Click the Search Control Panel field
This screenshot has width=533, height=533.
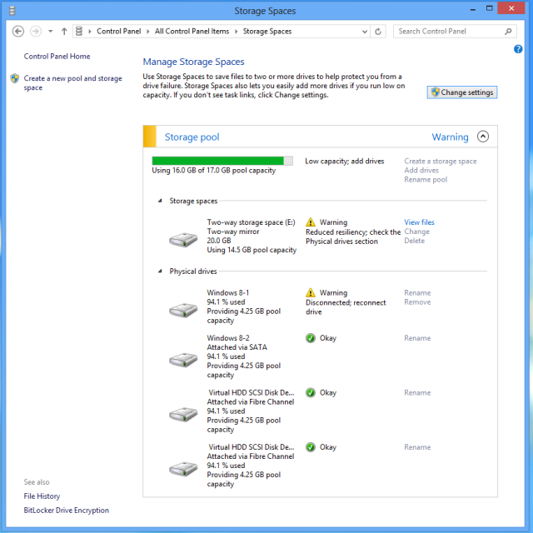point(455,32)
